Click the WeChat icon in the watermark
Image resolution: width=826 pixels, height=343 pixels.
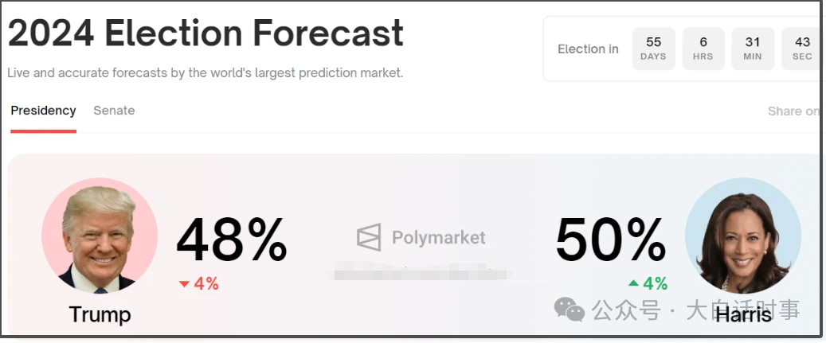click(570, 310)
